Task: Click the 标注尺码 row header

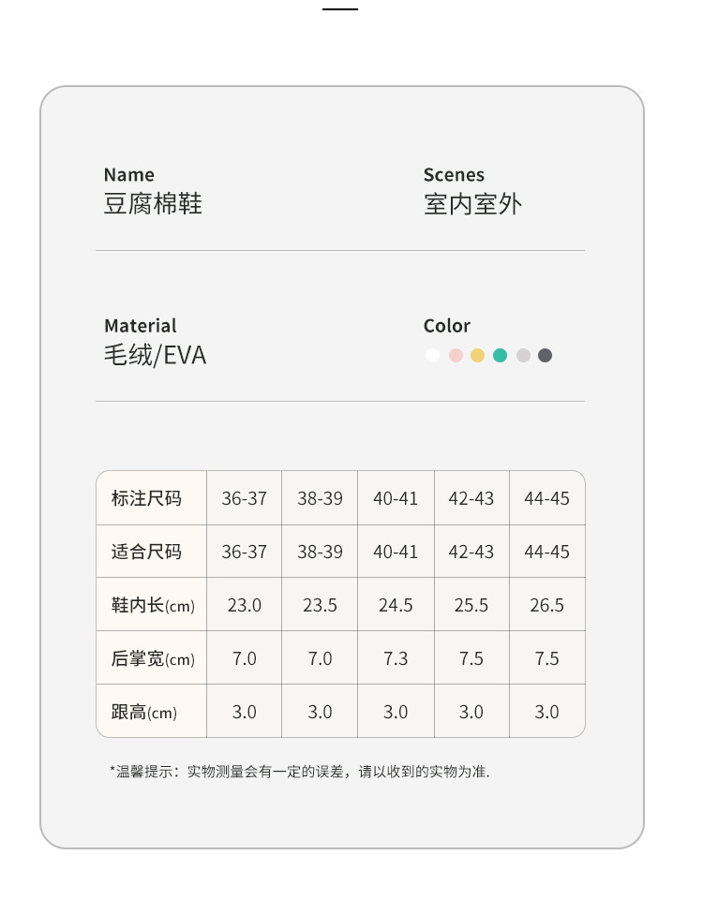Action: [x=146, y=498]
